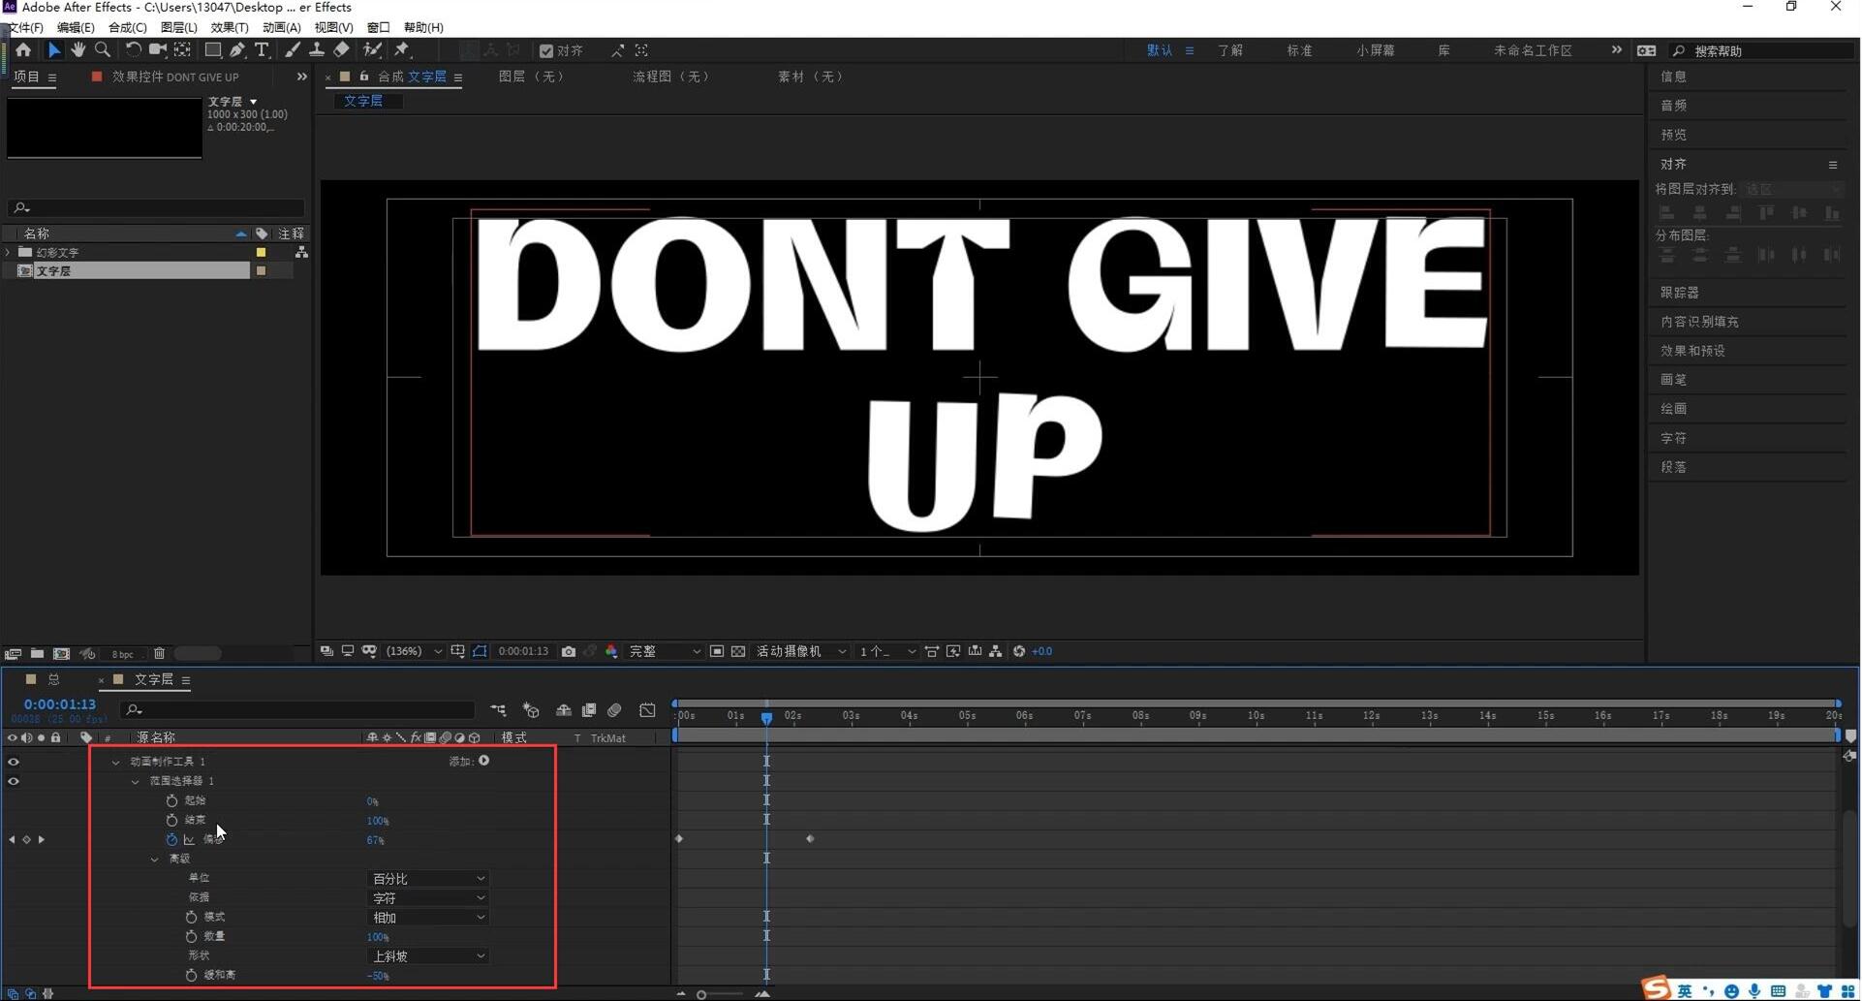Collapse the 范围选择器 1 group
Screen dimensions: 1862x1001
tap(136, 782)
